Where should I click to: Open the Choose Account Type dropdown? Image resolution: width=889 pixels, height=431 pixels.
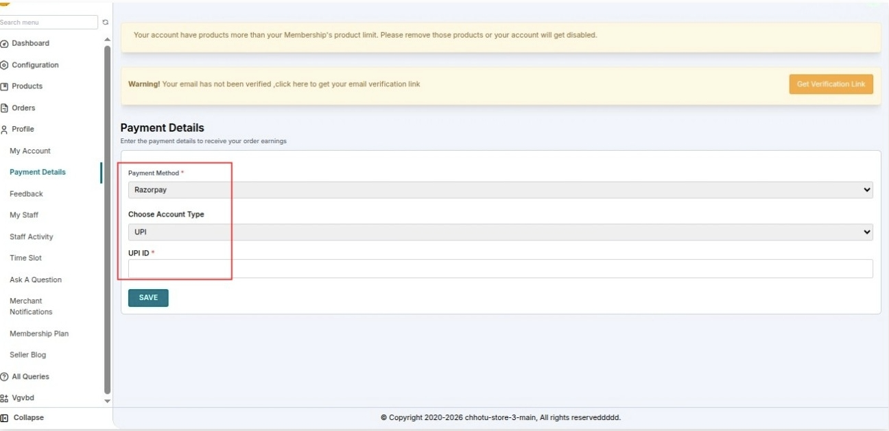click(x=500, y=232)
